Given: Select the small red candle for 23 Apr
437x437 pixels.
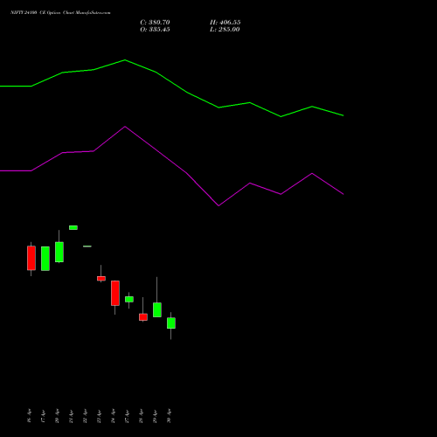Looking at the screenshot, I should (x=101, y=278).
